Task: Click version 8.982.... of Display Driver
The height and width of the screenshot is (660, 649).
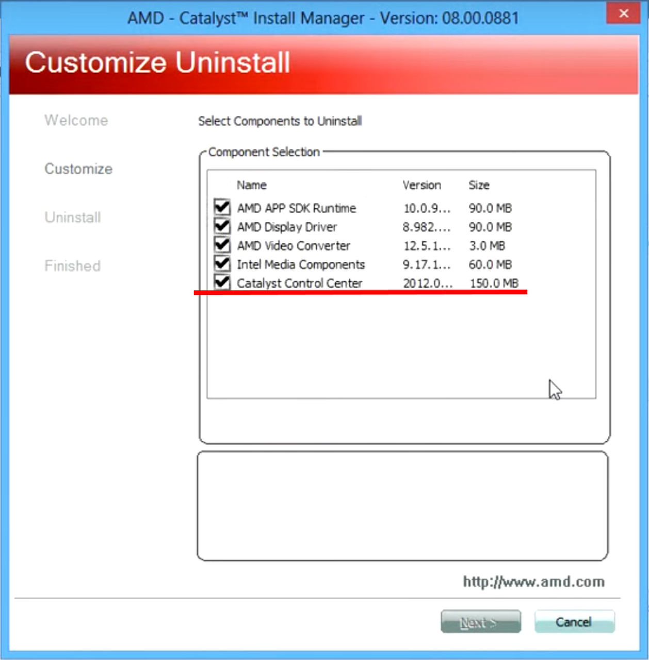Action: (x=427, y=227)
